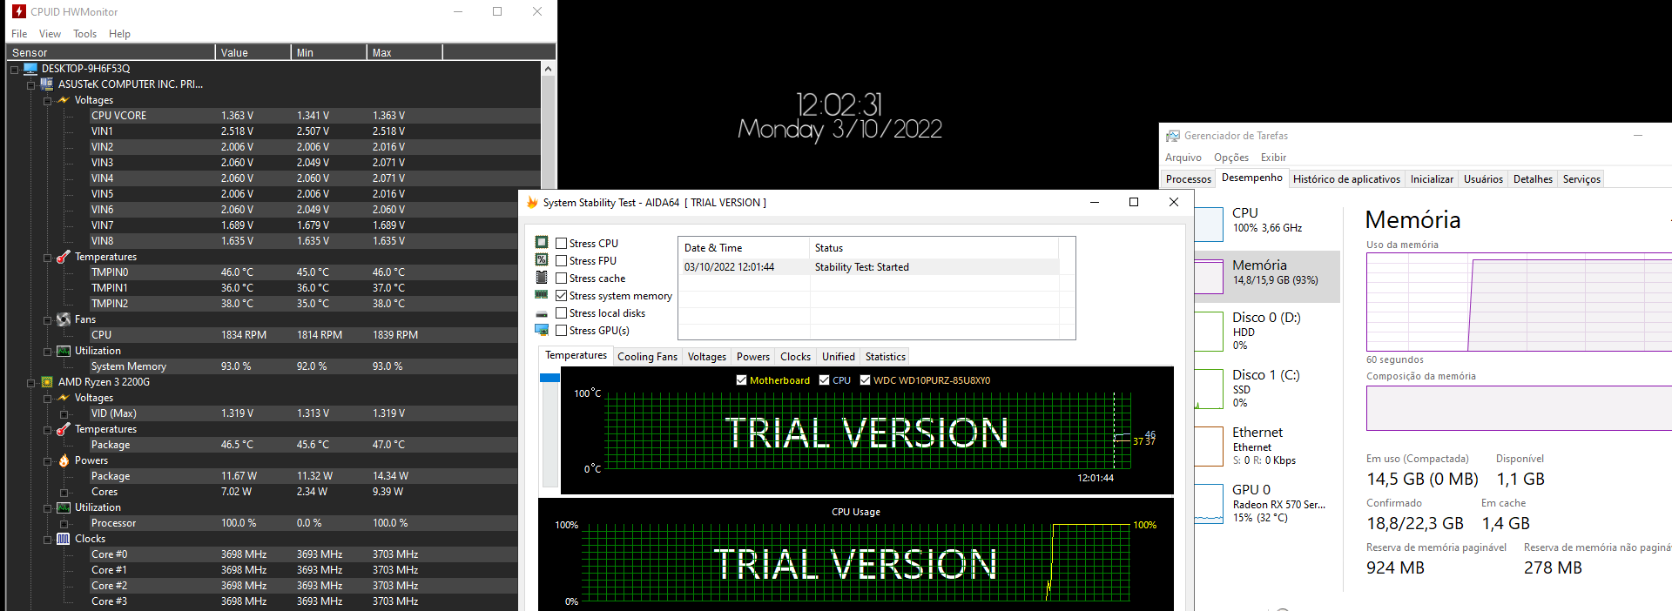Enable the Stress FPU checkbox
The width and height of the screenshot is (1672, 611).
click(x=562, y=261)
